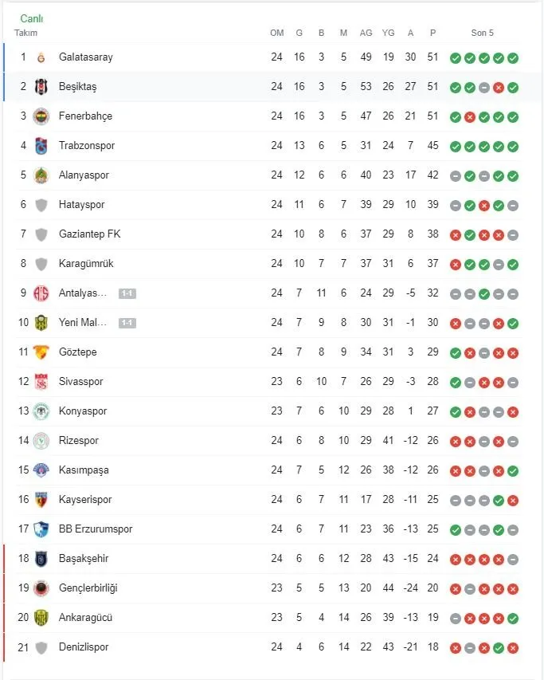The width and height of the screenshot is (544, 680).
Task: Click the Kayserispor club badge
Action: click(41, 500)
